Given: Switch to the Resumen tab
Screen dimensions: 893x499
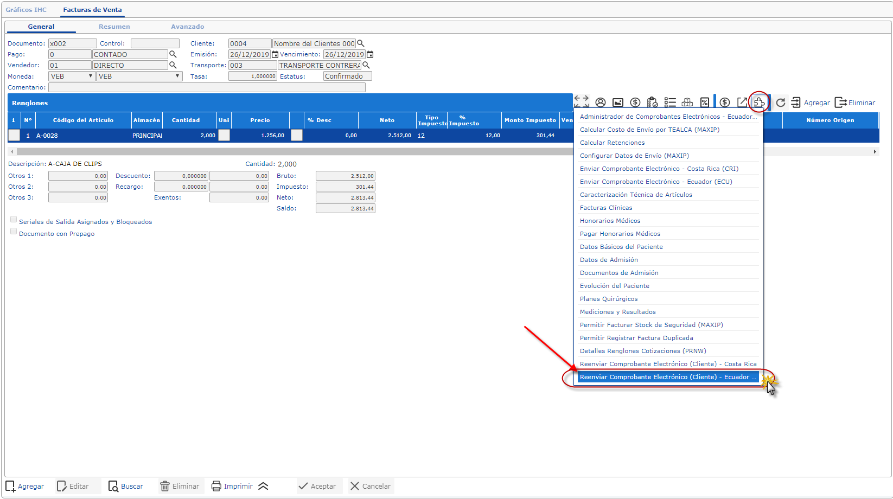Looking at the screenshot, I should tap(114, 27).
